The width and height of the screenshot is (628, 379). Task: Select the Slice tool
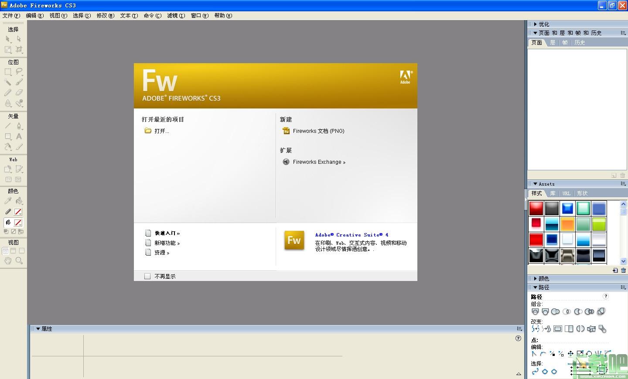tap(19, 169)
